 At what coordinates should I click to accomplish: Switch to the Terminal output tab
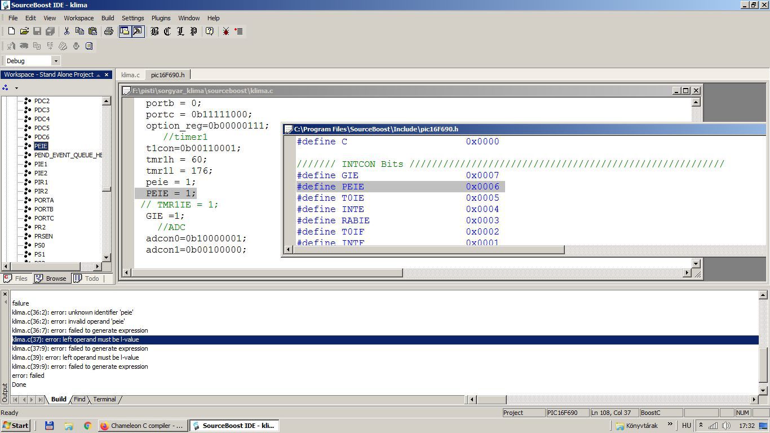coord(104,399)
